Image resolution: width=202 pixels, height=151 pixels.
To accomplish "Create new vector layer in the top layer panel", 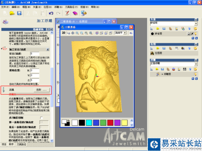I will click(151, 29).
